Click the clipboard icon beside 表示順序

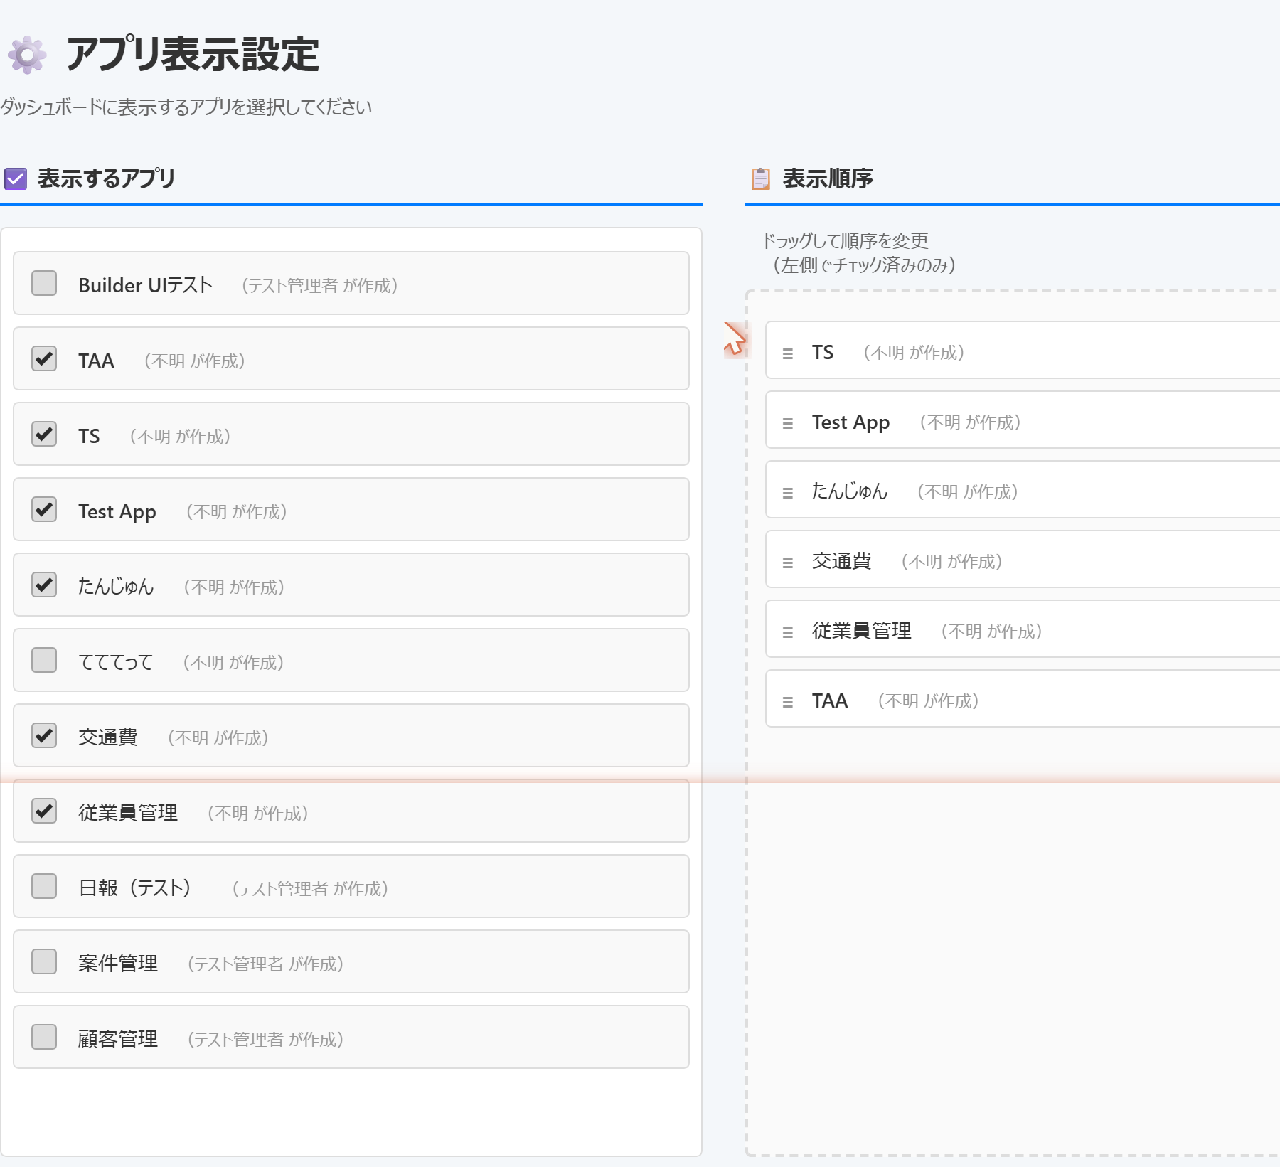pyautogui.click(x=761, y=178)
